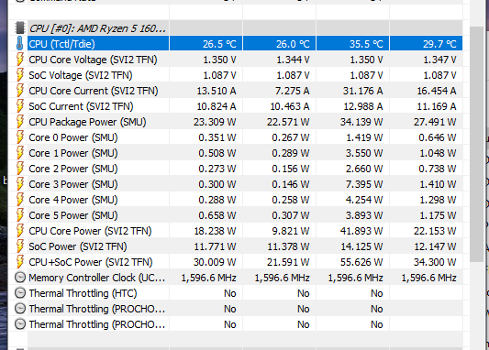Click lightning icon beside SoC Voltage
This screenshot has width=489, height=350.
point(20,75)
